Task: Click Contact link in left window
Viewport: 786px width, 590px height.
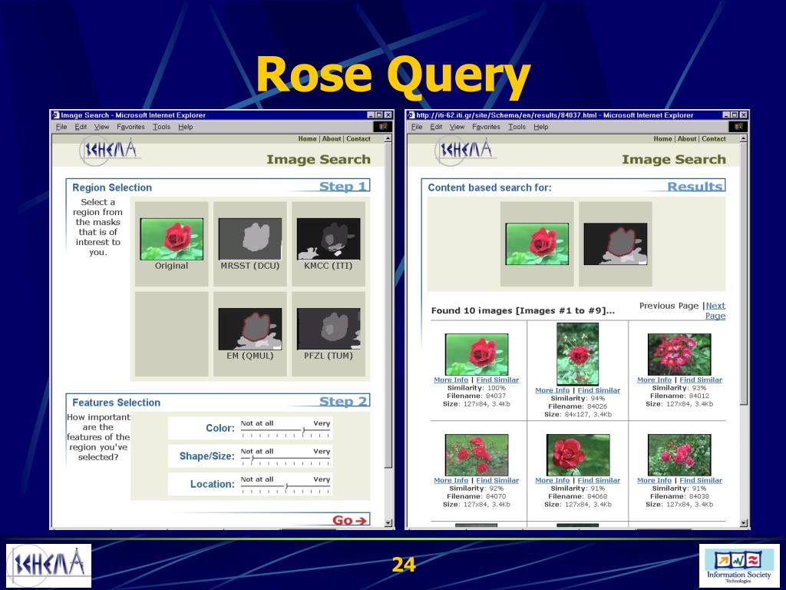Action: (358, 139)
